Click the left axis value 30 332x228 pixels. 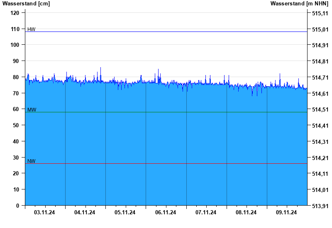[16, 158]
